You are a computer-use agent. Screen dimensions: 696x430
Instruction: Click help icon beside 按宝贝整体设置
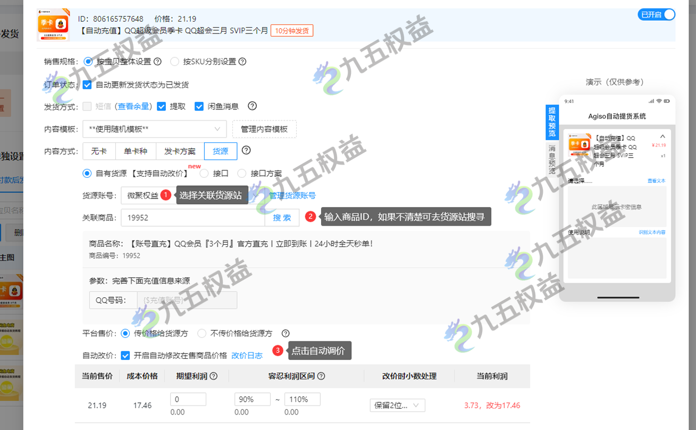[x=157, y=62]
